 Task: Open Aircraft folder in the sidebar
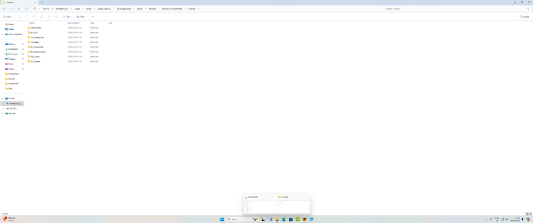pyautogui.click(x=10, y=78)
